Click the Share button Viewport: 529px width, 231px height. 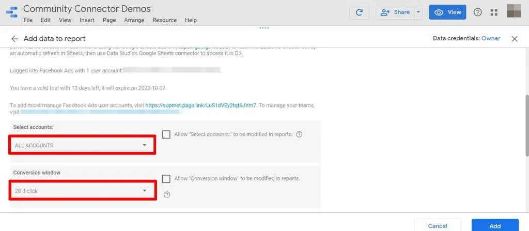pos(395,12)
